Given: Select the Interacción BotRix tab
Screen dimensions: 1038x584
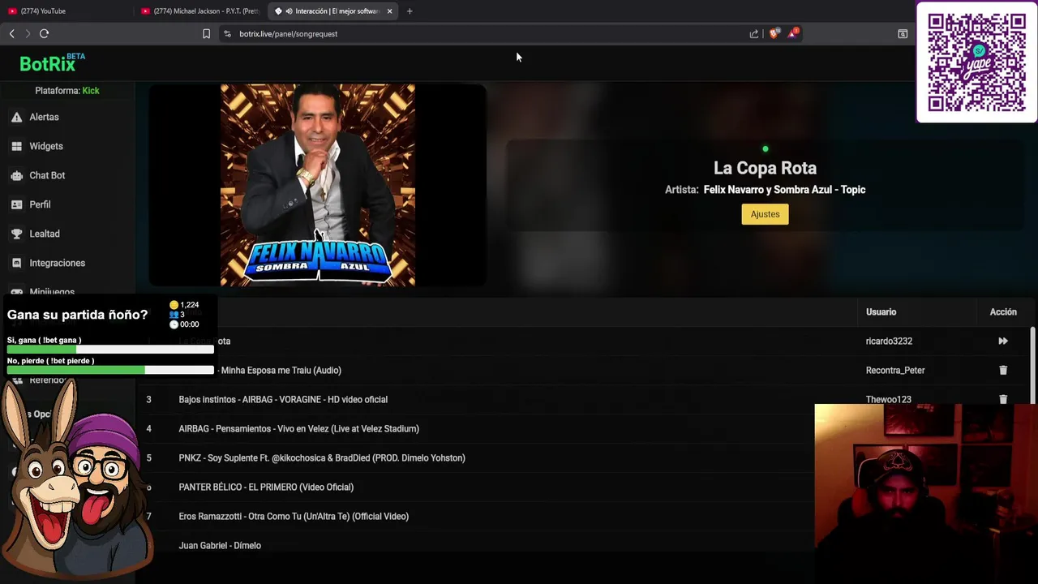Looking at the screenshot, I should 333,11.
